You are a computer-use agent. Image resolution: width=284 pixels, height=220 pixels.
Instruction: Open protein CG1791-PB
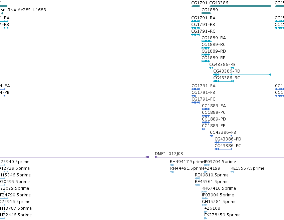[x=203, y=93]
